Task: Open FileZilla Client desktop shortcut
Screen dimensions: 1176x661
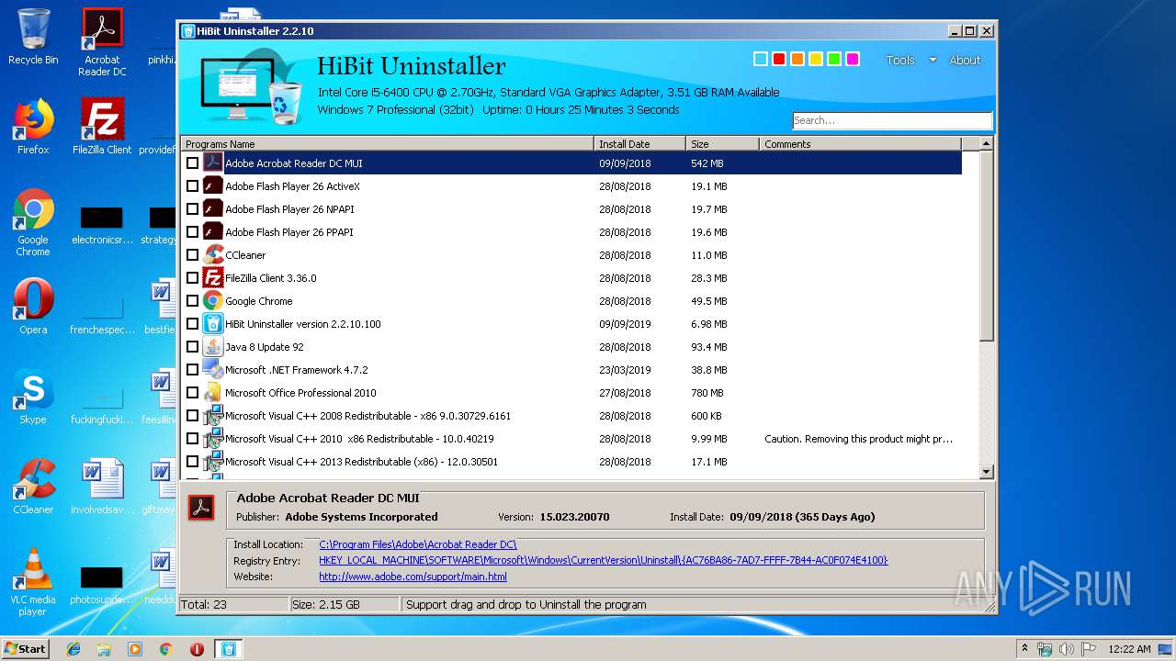Action: 102,127
